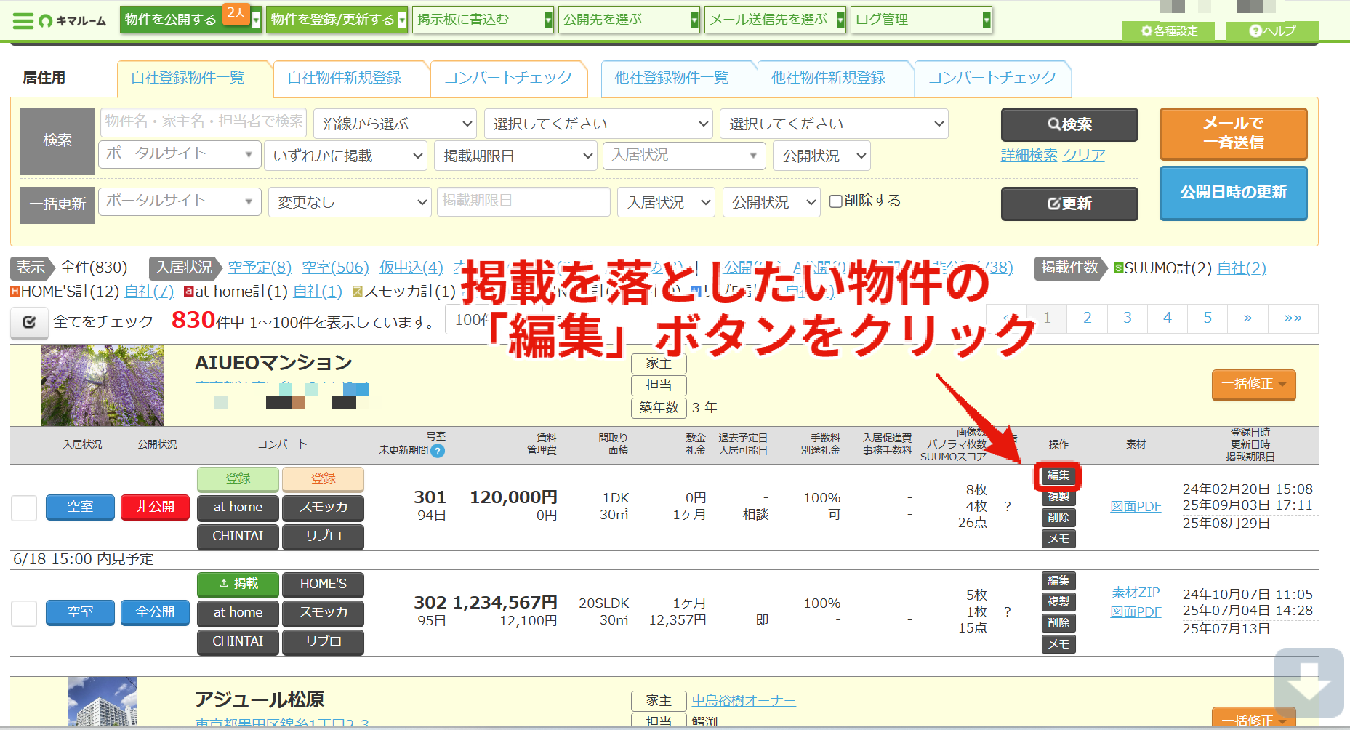Toggle the 空室 status for room 301
1350x730 pixels.
click(x=80, y=508)
